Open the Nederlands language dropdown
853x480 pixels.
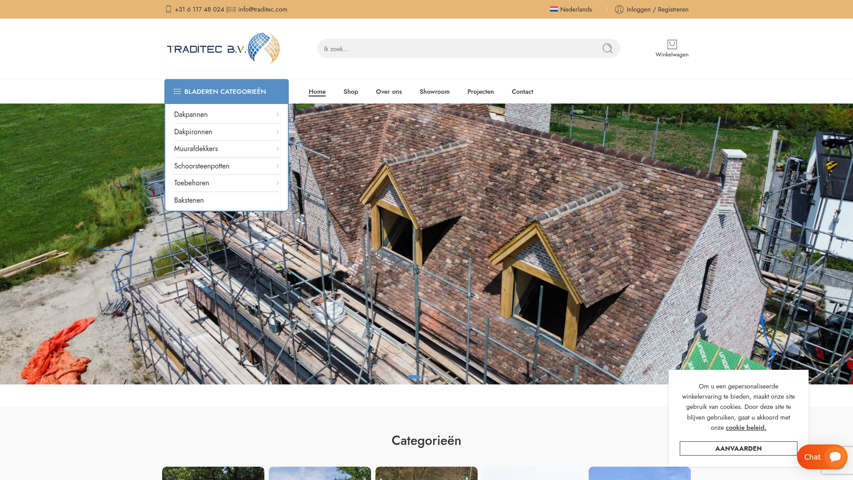pos(574,9)
